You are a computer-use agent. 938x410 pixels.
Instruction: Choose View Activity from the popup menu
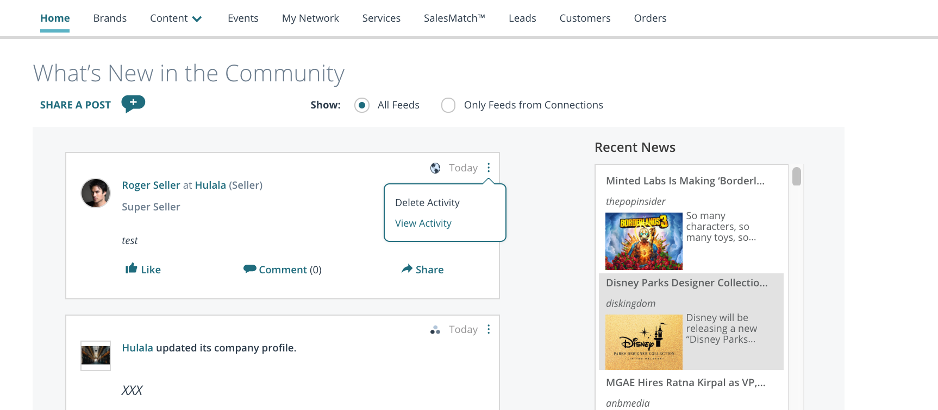click(423, 223)
